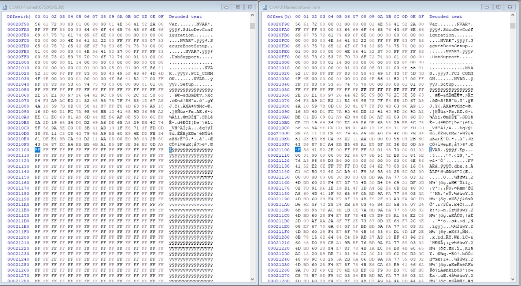Image resolution: width=521 pixels, height=286 pixels.
Task: Click offset 00021270 in G752VSAS.306 window
Action: click(x=18, y=276)
